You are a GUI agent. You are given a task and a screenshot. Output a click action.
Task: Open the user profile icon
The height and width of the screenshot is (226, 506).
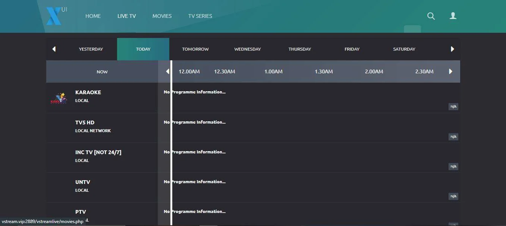[453, 16]
